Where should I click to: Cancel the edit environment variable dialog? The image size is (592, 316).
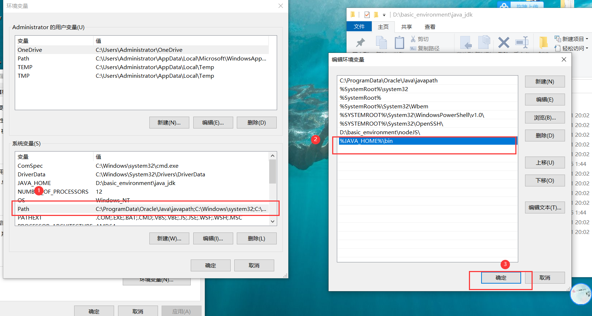(x=545, y=278)
